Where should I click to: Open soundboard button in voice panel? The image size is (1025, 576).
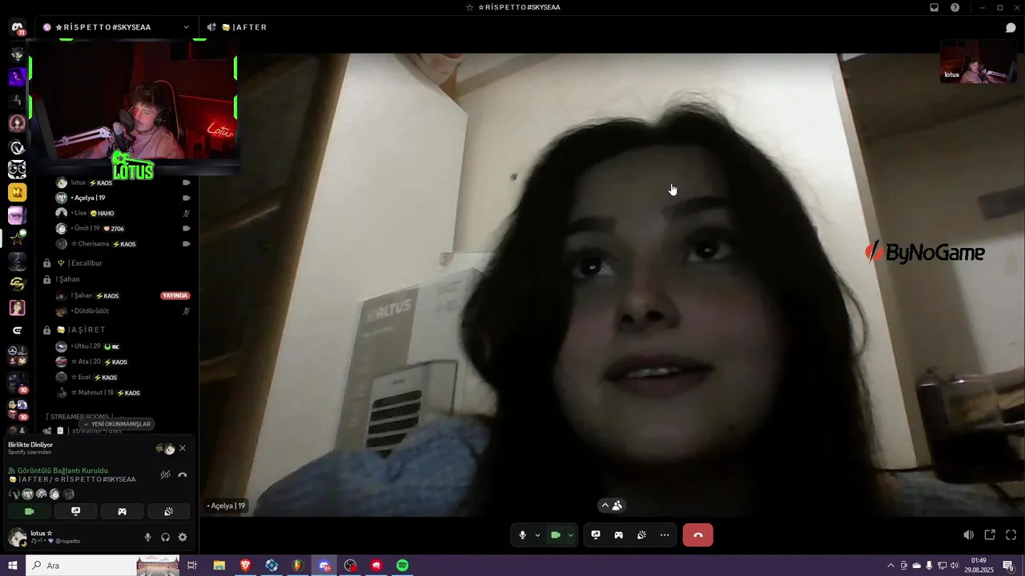click(x=168, y=511)
